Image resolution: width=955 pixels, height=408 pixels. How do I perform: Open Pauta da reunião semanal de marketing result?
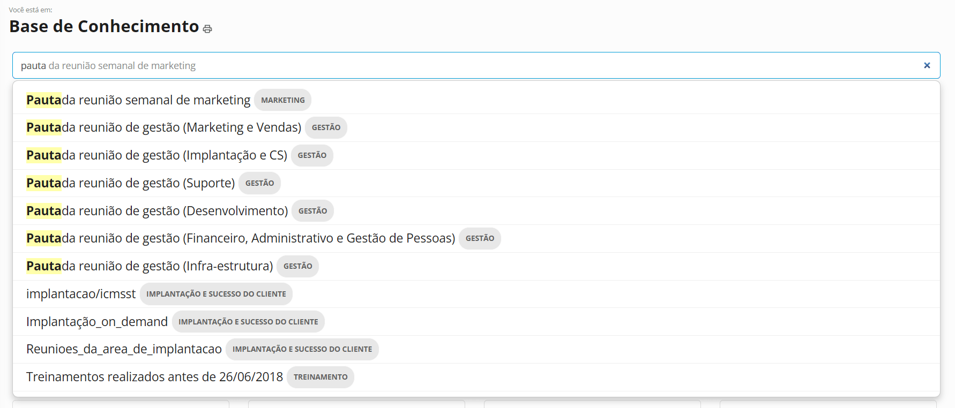pyautogui.click(x=138, y=100)
